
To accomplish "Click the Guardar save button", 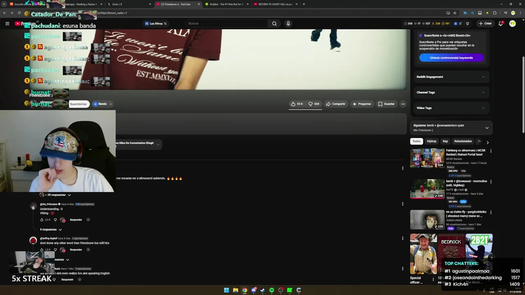I will pos(386,104).
